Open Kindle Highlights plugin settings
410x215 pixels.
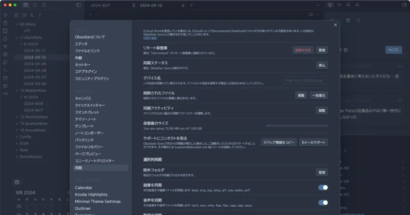click(91, 194)
